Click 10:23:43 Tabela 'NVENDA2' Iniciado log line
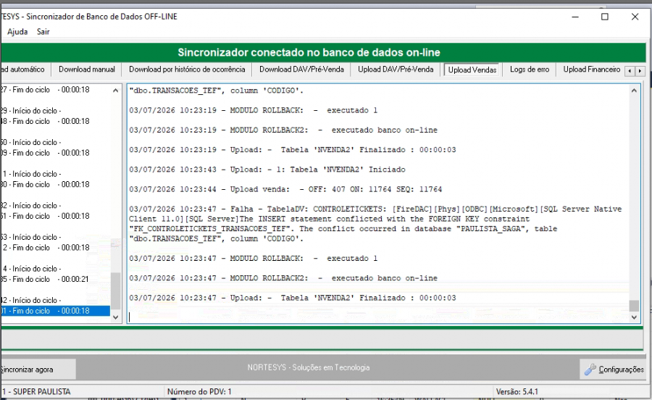Screen dimensions: 652x400 [x=267, y=170]
